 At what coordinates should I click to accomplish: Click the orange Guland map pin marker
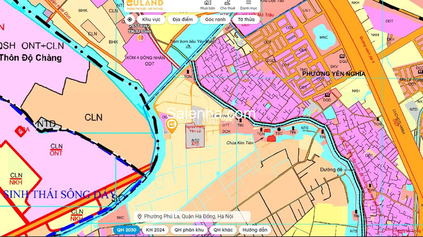(x=171, y=125)
